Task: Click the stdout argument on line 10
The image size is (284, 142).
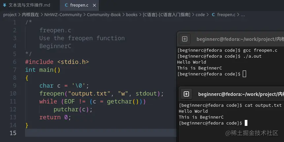Action: point(146,94)
